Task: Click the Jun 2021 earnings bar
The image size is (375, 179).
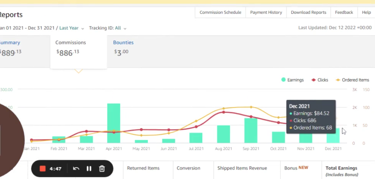Action: click(x=169, y=141)
